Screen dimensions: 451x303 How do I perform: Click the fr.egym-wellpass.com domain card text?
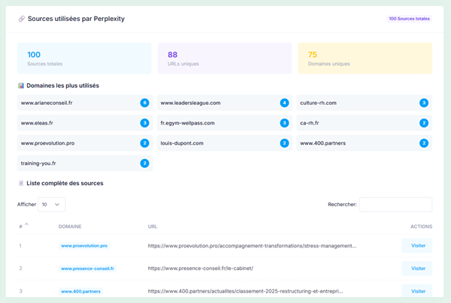tap(187, 123)
